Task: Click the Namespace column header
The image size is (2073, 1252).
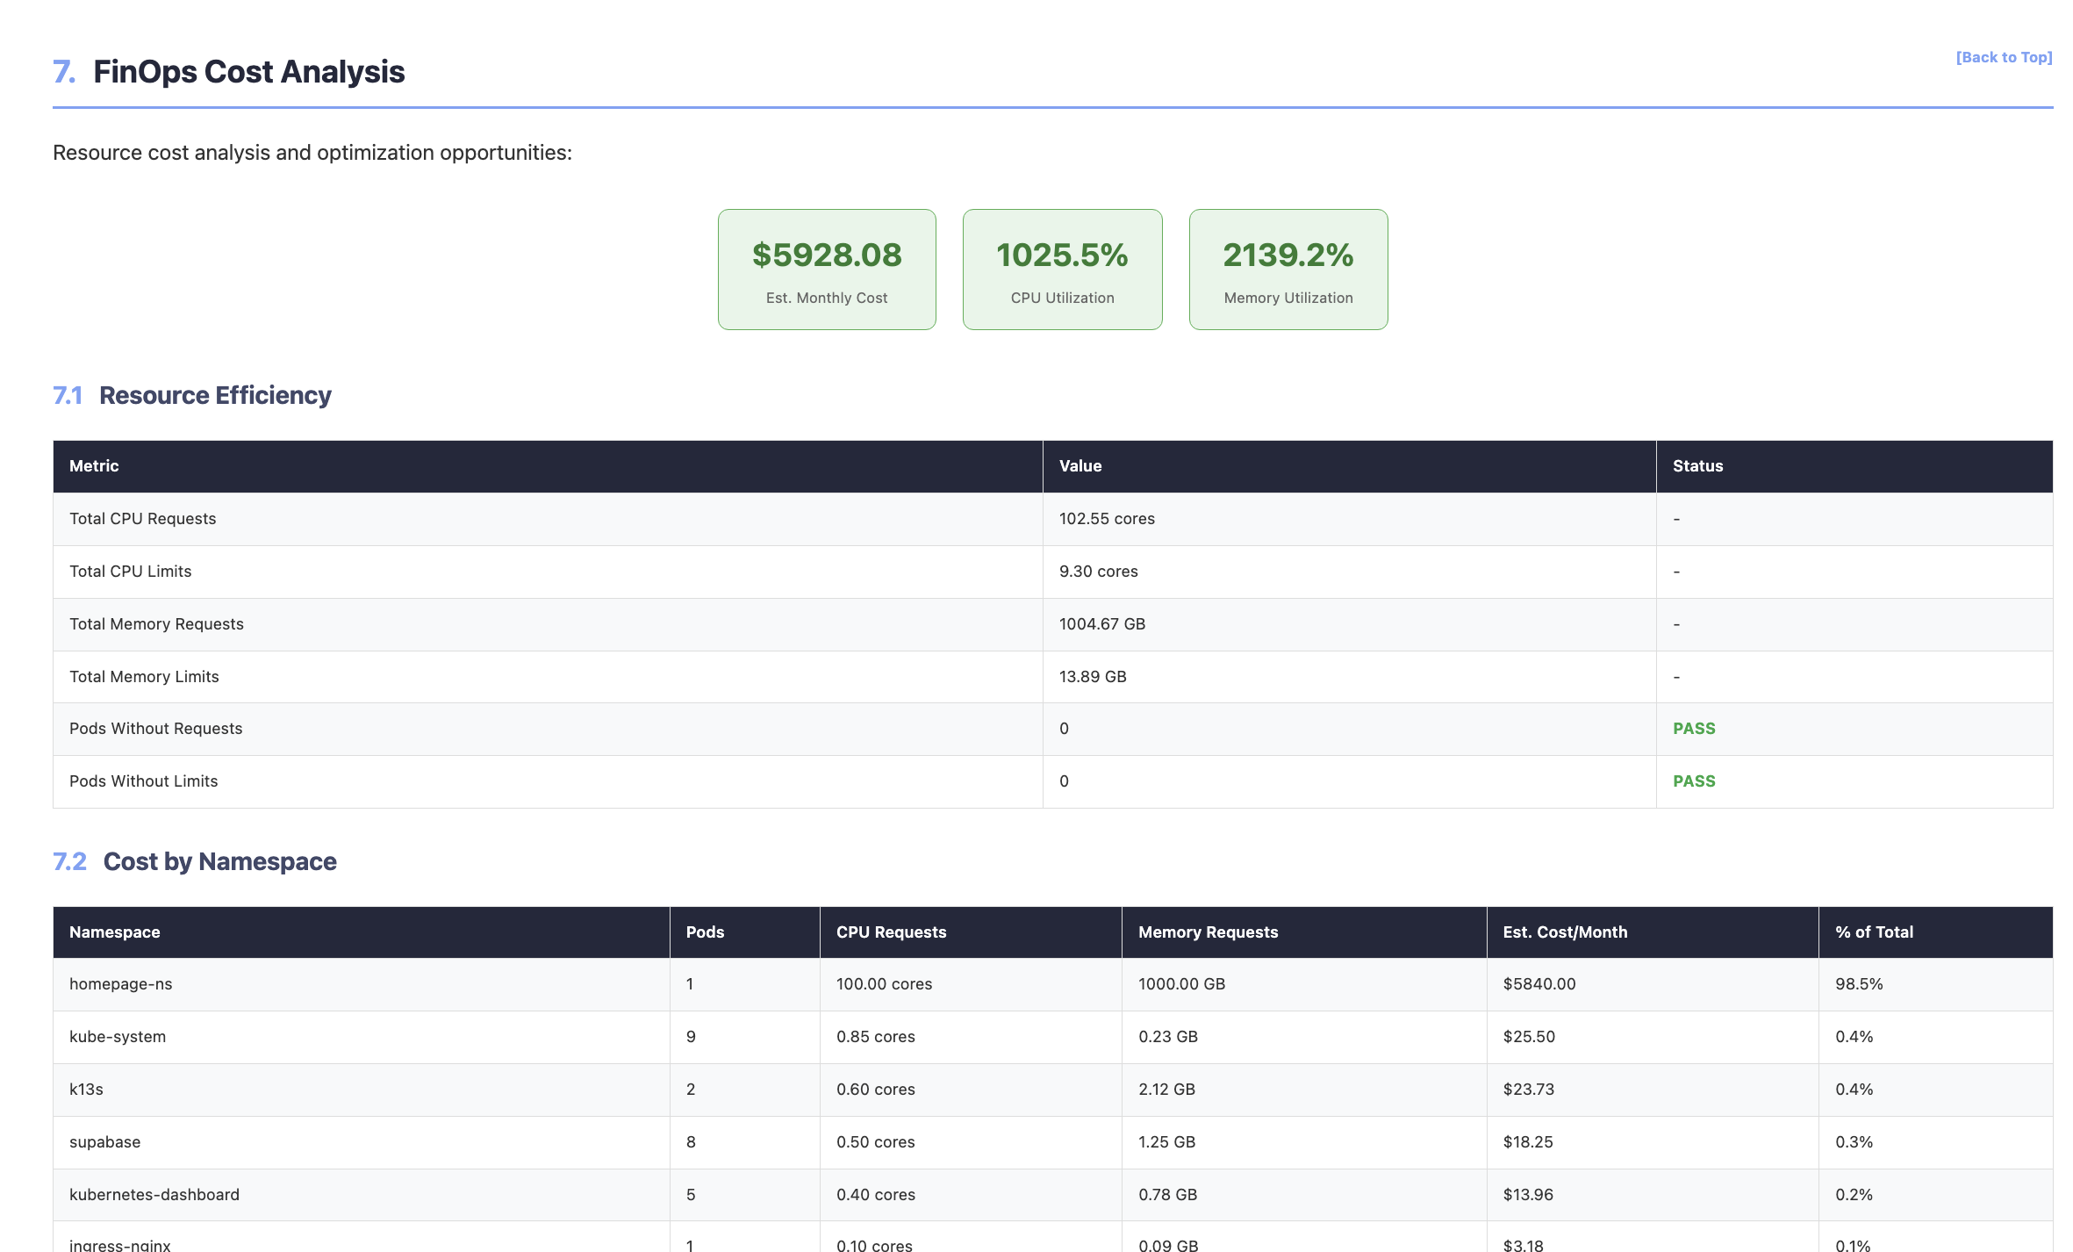Action: click(115, 932)
